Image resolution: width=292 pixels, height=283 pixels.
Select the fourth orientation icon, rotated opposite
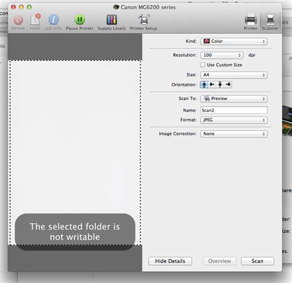228,84
